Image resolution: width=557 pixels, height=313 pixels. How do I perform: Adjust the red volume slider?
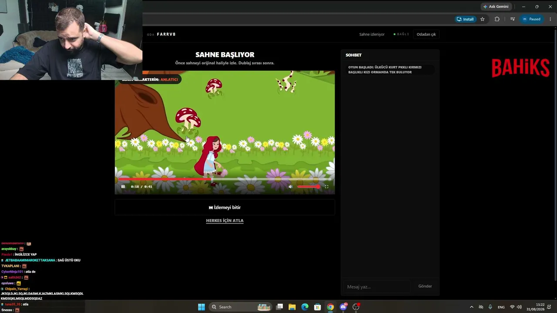pyautogui.click(x=309, y=186)
